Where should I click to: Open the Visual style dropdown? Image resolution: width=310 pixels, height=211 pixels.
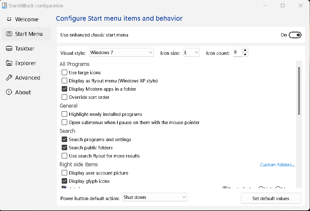(x=121, y=52)
